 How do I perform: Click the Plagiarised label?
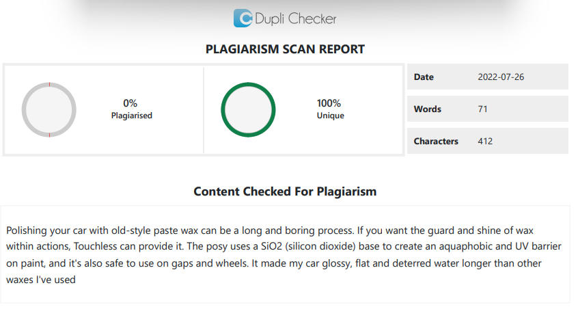tap(132, 116)
